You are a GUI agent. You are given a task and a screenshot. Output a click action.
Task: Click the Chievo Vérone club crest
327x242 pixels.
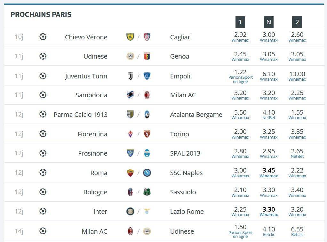coord(130,37)
